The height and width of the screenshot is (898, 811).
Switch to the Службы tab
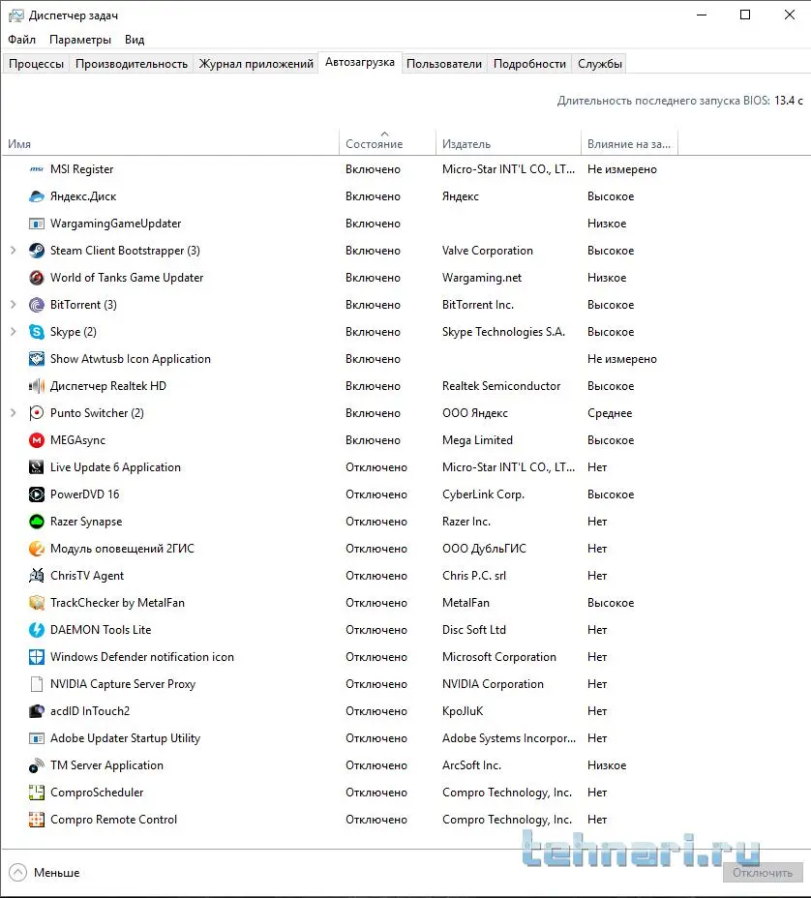pos(600,64)
